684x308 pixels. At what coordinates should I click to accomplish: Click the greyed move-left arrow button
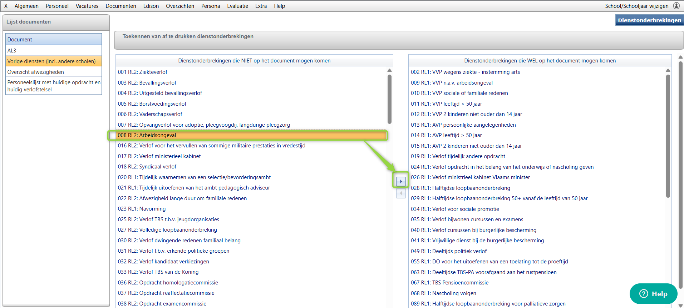401,193
